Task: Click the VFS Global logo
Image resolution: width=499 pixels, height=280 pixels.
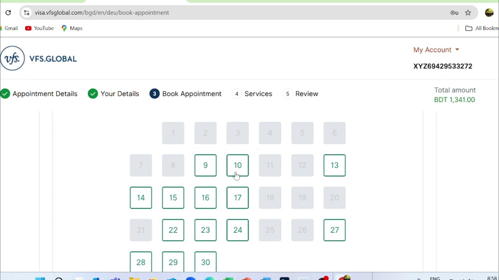Action: click(x=39, y=58)
